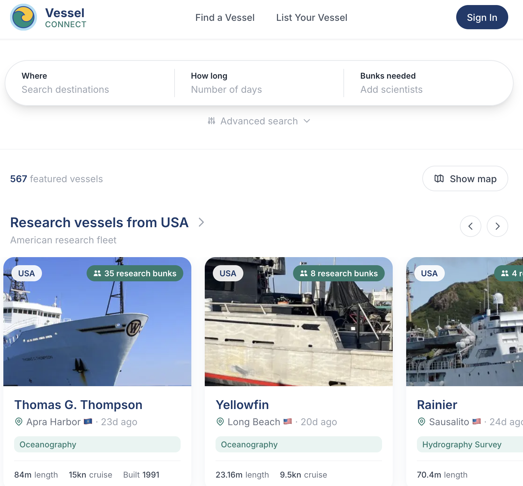The height and width of the screenshot is (486, 523).
Task: Open the Thomas G. Thompson vessel listing
Action: point(78,405)
